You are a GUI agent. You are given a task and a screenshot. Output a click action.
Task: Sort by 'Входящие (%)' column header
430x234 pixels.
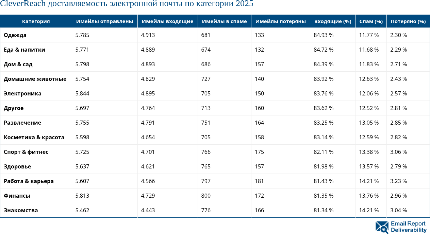click(x=333, y=21)
